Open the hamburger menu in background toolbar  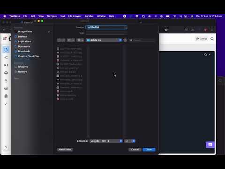[x=212, y=30]
